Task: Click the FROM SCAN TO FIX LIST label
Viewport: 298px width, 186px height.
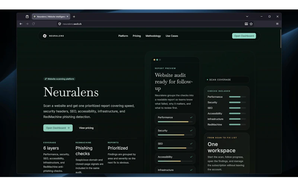Action: (222, 138)
